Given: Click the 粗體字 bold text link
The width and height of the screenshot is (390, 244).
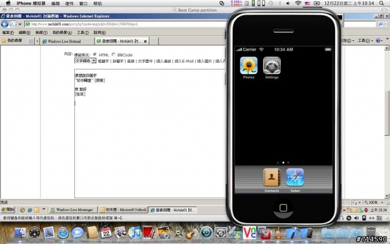Looking at the screenshot, I should (103, 61).
